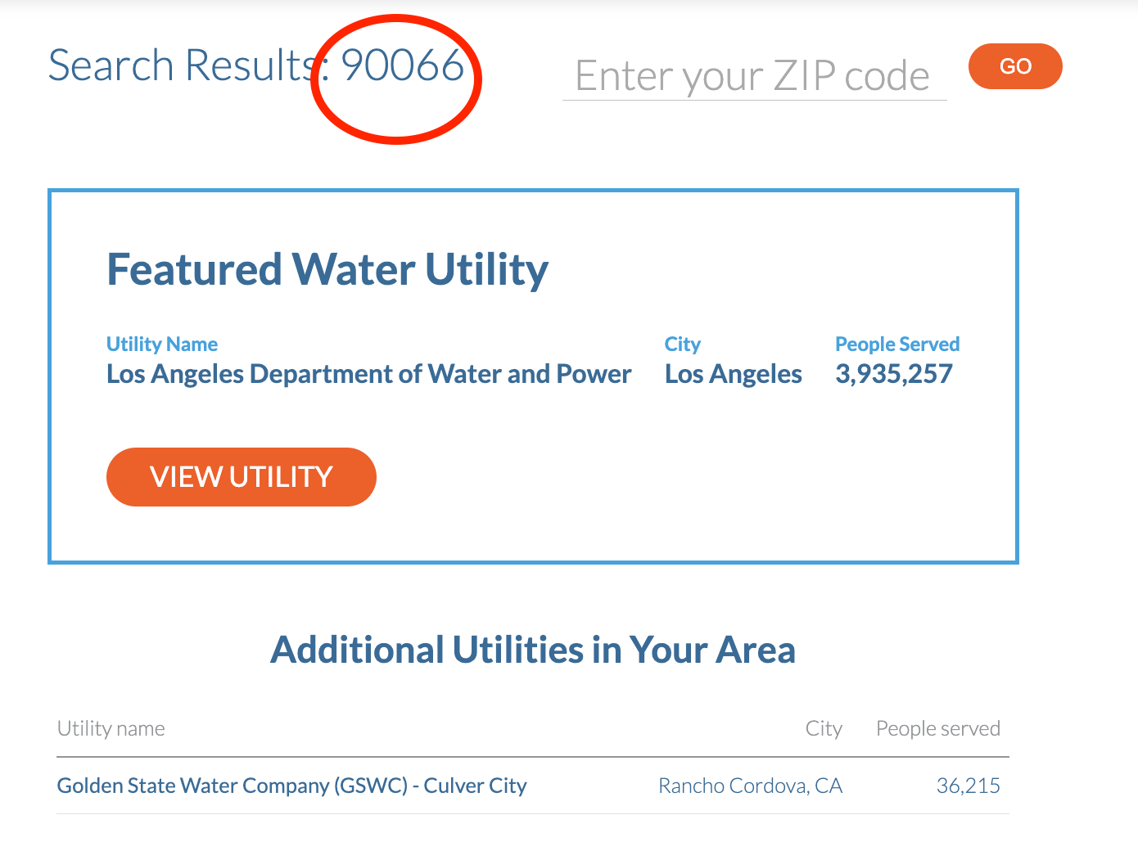Click the orange GO button
This screenshot has width=1138, height=851.
click(x=1015, y=66)
